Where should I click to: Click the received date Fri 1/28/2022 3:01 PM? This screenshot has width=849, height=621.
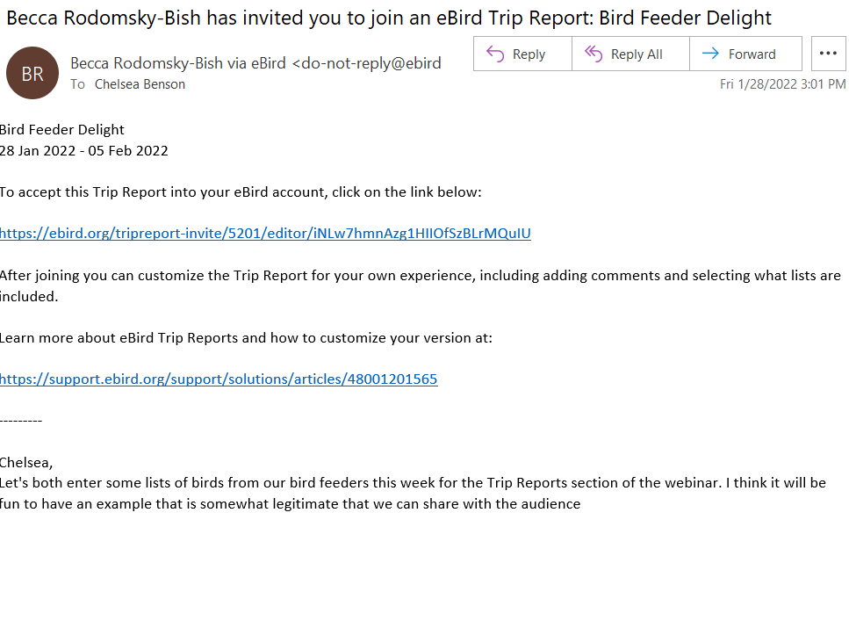click(x=782, y=84)
